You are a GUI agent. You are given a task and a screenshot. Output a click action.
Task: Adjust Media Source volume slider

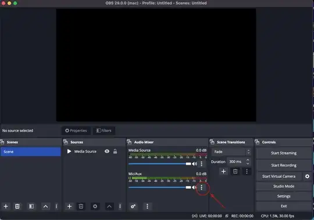[160, 164]
